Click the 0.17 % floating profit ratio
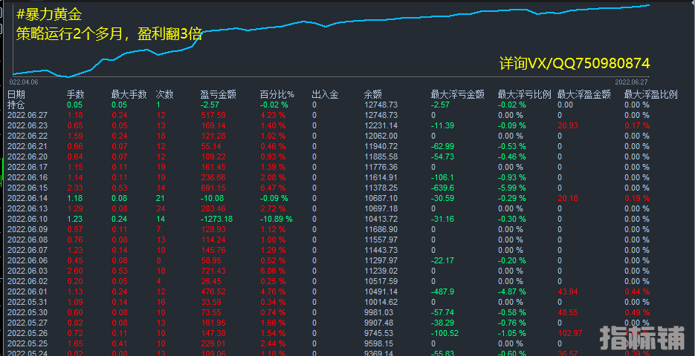Screen dimensions: 695x356 tap(637, 125)
